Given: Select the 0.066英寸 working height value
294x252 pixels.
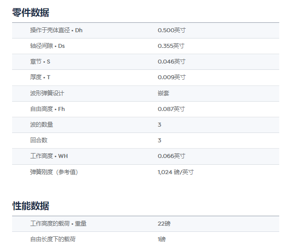Looking at the screenshot, I should (171, 156).
